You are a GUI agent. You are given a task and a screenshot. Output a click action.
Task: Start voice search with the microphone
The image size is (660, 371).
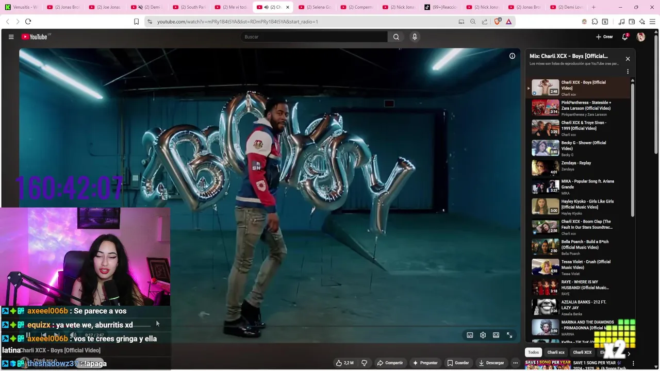(415, 37)
